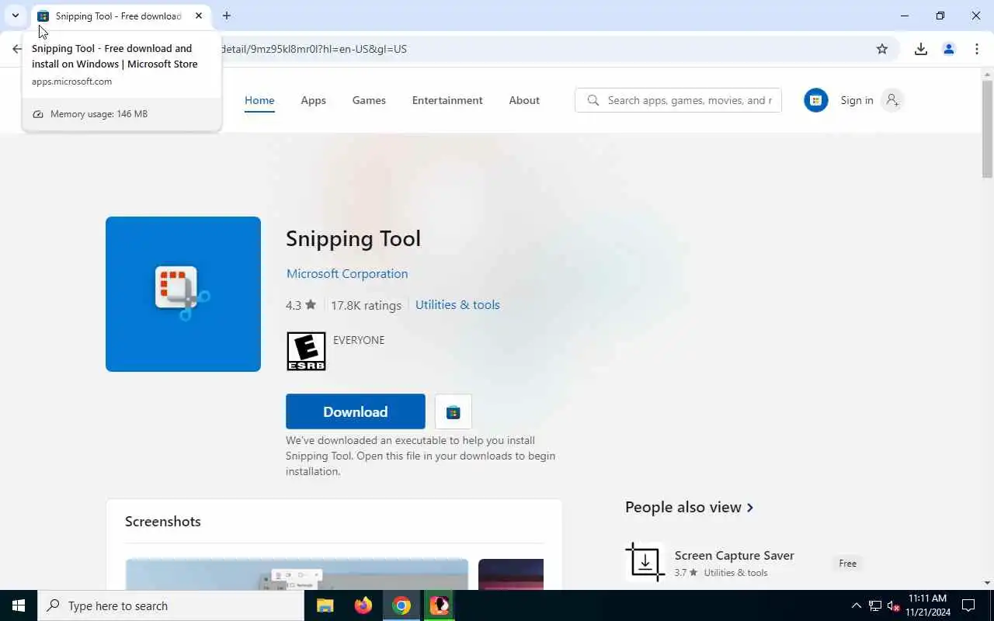994x621 pixels.
Task: Click the first screenshot thumbnail
Action: [x=297, y=574]
